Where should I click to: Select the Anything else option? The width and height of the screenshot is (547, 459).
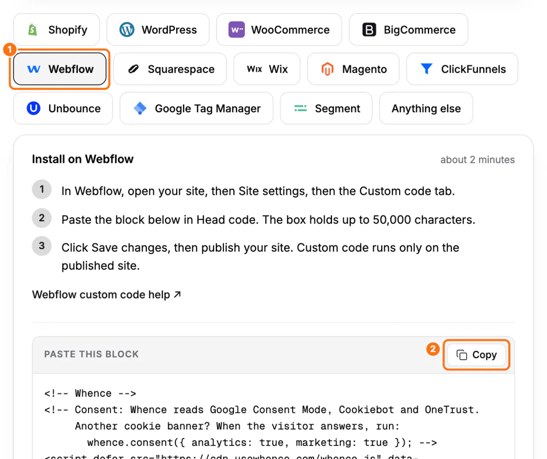tap(426, 108)
